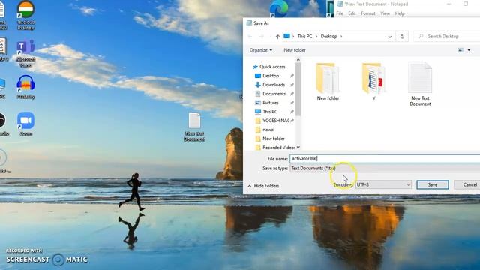Go up one folder level with the up arrow
This screenshot has height=270, width=480.
click(x=277, y=37)
